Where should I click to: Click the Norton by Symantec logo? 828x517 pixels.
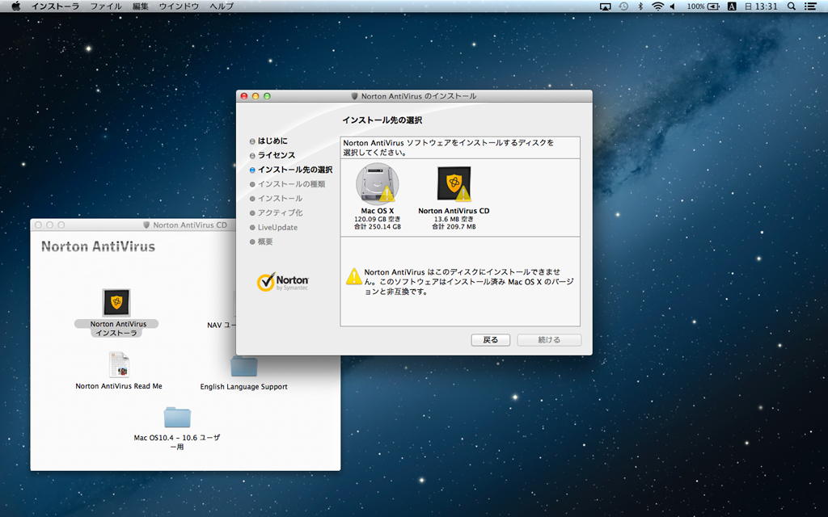coord(282,282)
